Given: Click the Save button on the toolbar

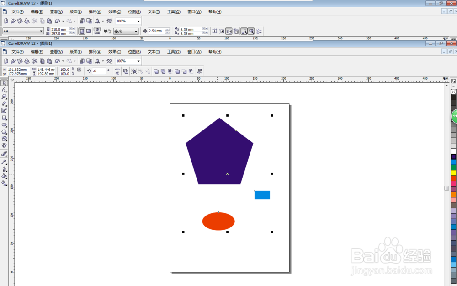Looking at the screenshot, I should tap(20, 61).
